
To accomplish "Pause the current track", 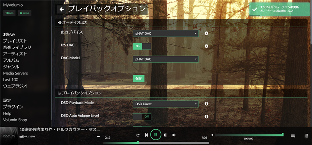I will (156, 134).
